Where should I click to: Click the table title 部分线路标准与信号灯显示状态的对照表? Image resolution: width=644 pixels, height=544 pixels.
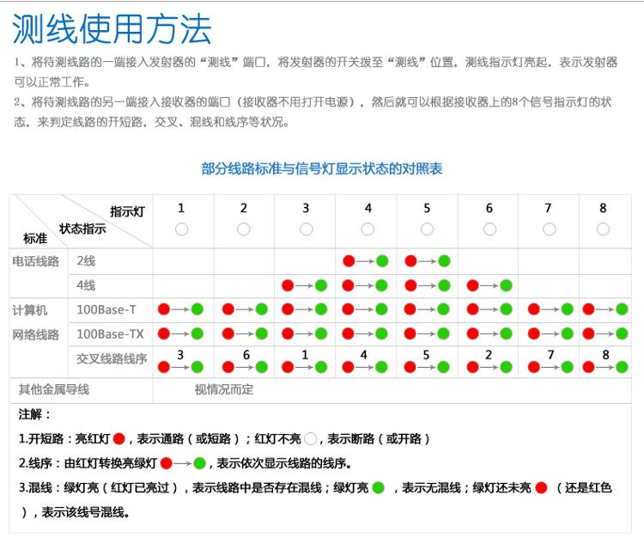322,169
